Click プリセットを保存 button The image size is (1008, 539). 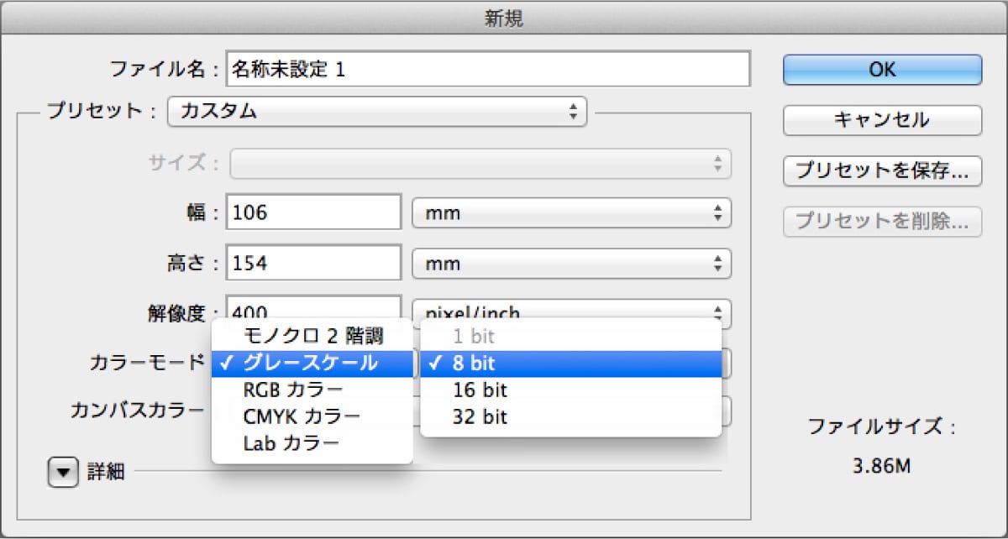882,170
